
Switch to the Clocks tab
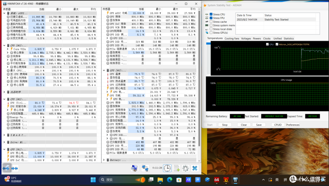tap(267, 39)
